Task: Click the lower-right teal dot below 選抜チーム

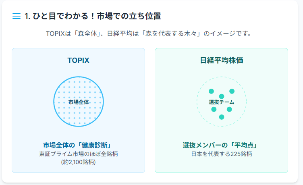Action: tap(229, 109)
